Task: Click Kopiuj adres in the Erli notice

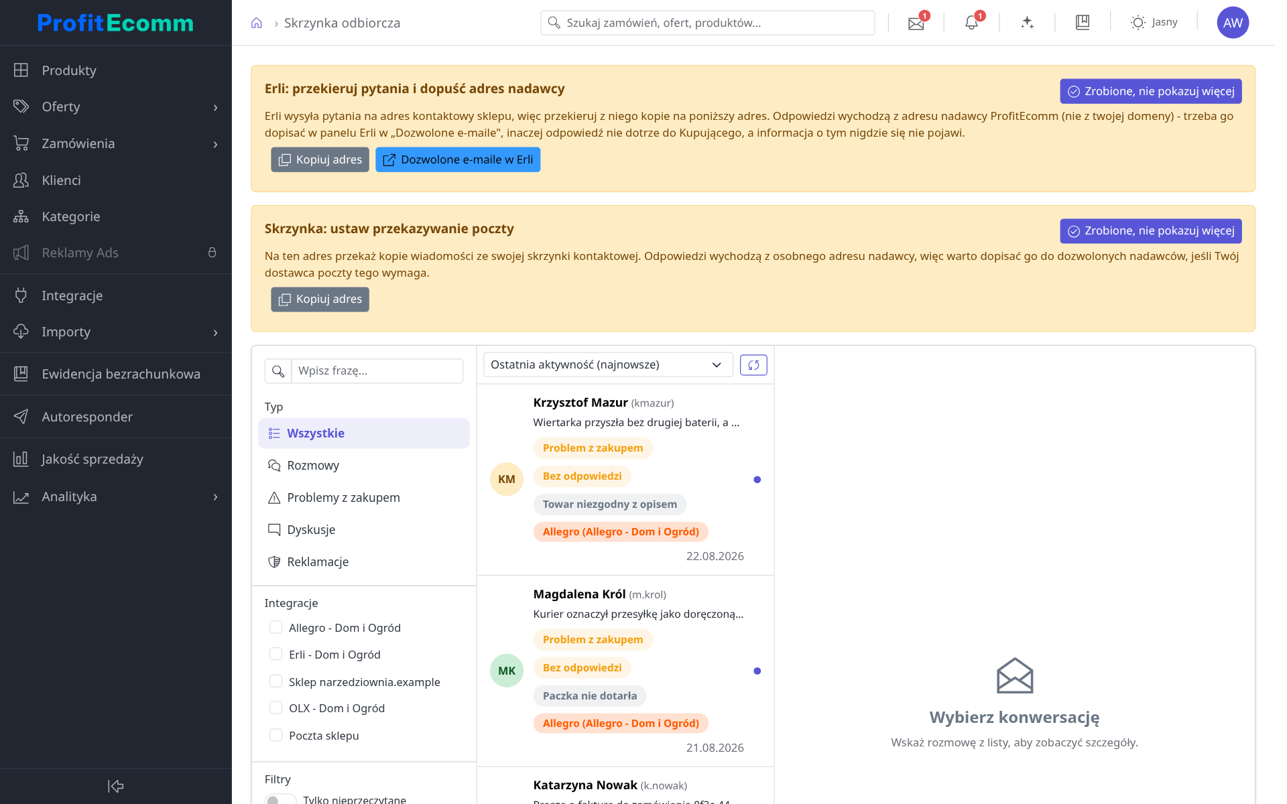Action: click(x=320, y=159)
